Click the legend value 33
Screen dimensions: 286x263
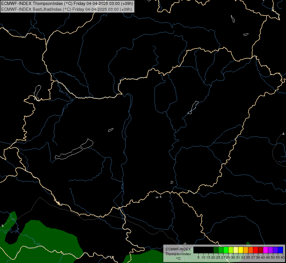pyautogui.click(x=243, y=257)
